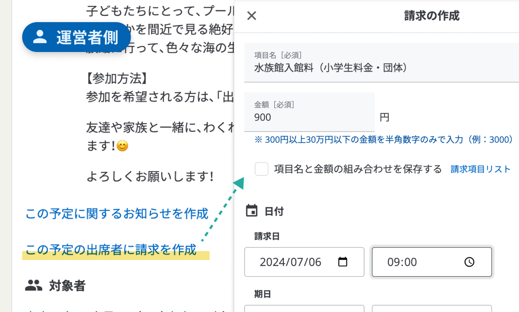
Task: Click the 請求の作成 panel title
Action: (432, 16)
